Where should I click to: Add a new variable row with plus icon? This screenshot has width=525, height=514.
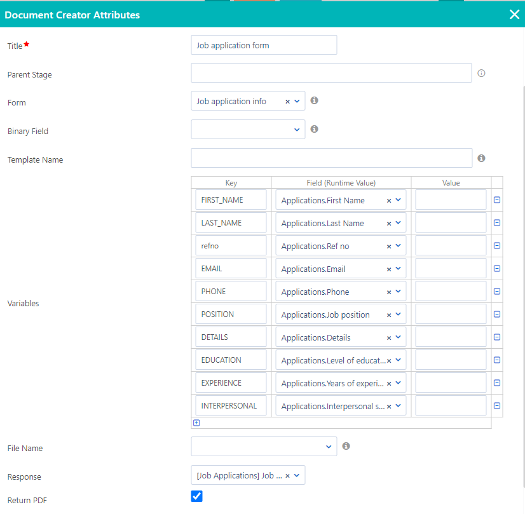point(196,423)
